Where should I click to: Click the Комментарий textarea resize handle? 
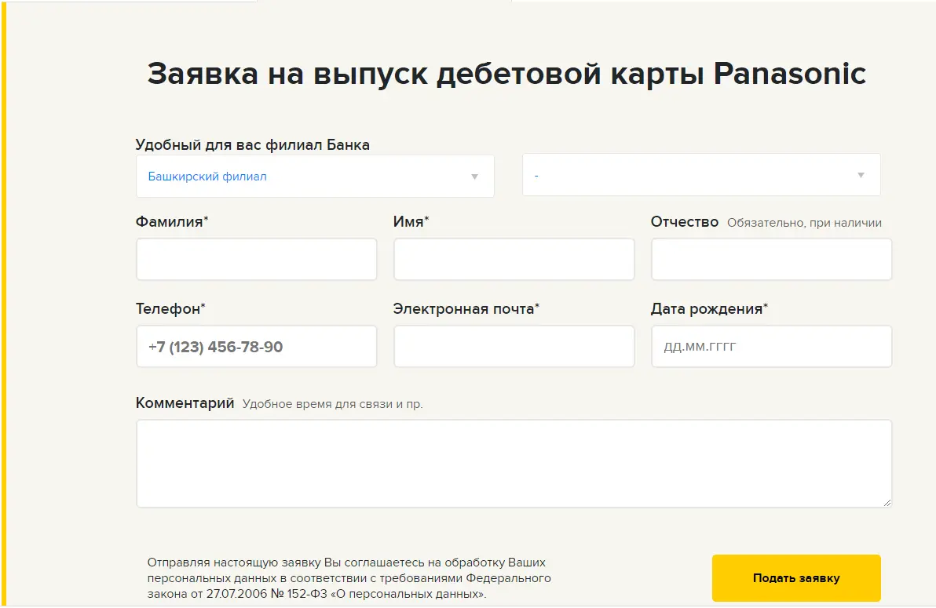tap(887, 502)
